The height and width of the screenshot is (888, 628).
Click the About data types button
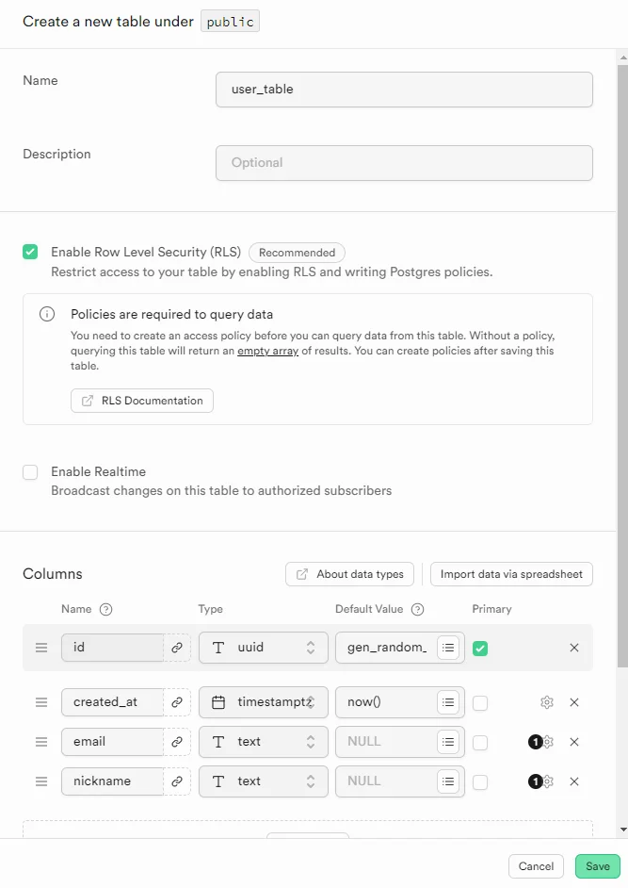350,574
